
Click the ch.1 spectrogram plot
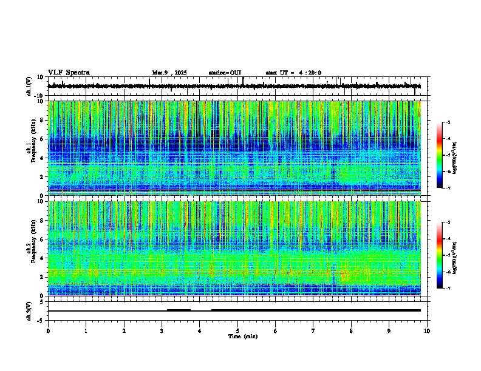pos(234,148)
